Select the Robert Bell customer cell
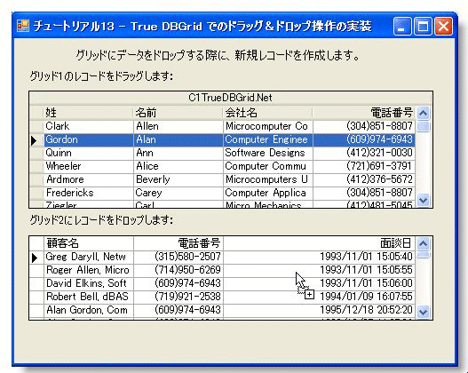Viewport: 468px width, 373px height. click(x=89, y=297)
